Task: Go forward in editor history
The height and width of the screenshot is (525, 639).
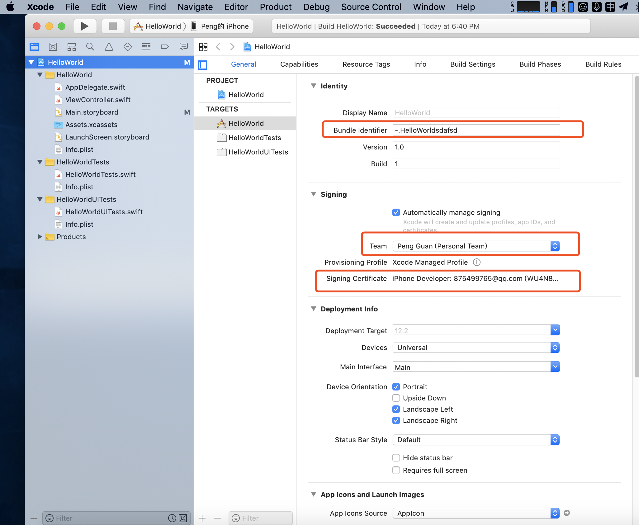Action: click(x=232, y=47)
